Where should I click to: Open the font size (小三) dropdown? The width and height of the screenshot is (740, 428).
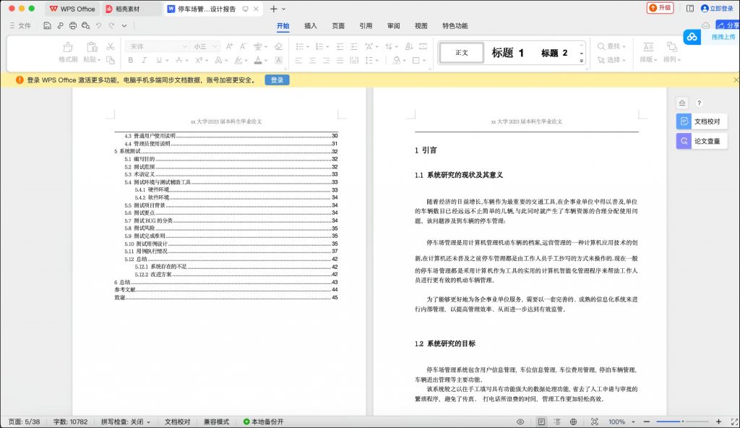tap(201, 46)
